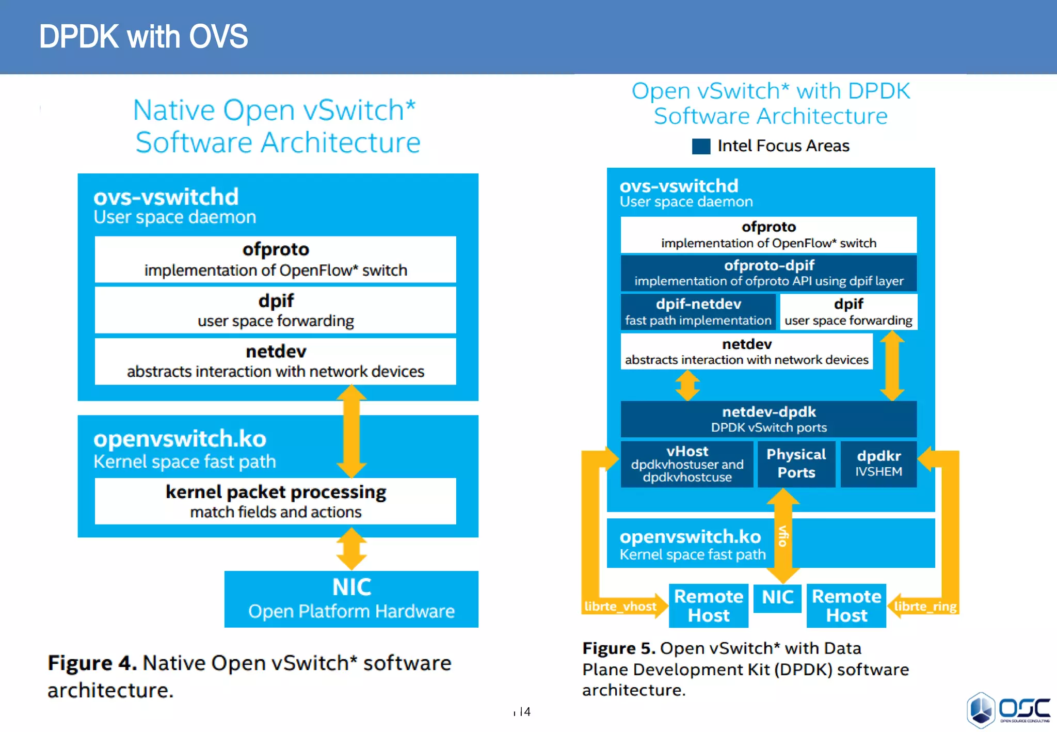The image size is (1057, 732).
Task: Select the Physical Ports box
Action: pos(796,464)
